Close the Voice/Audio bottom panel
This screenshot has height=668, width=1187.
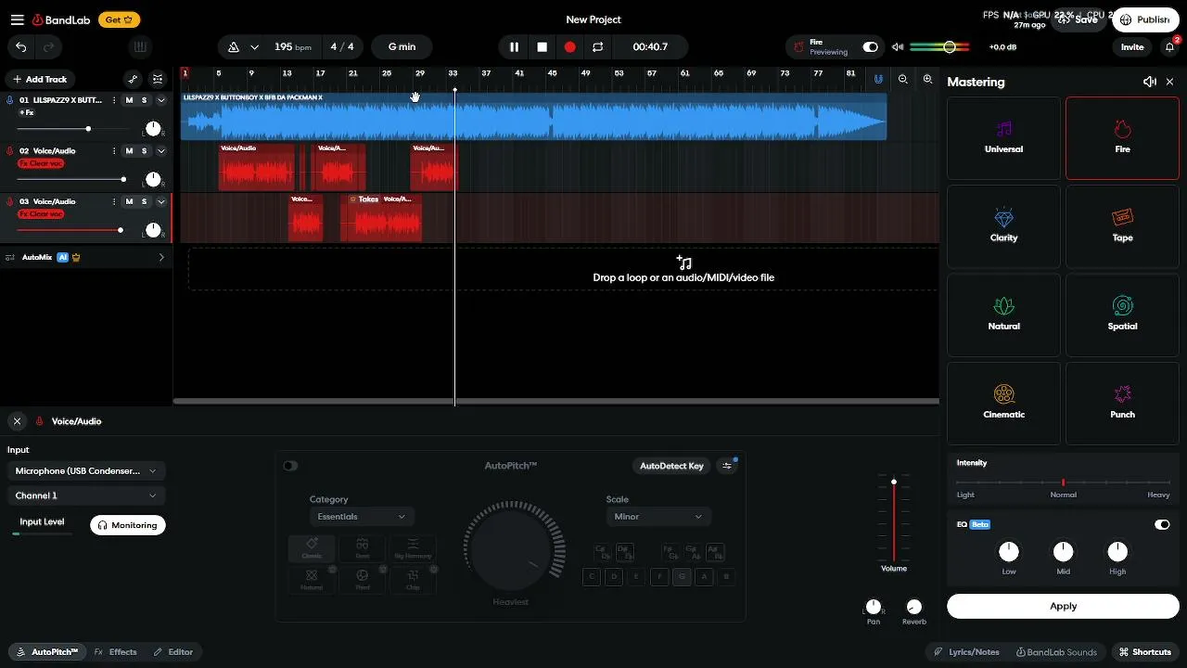click(17, 421)
